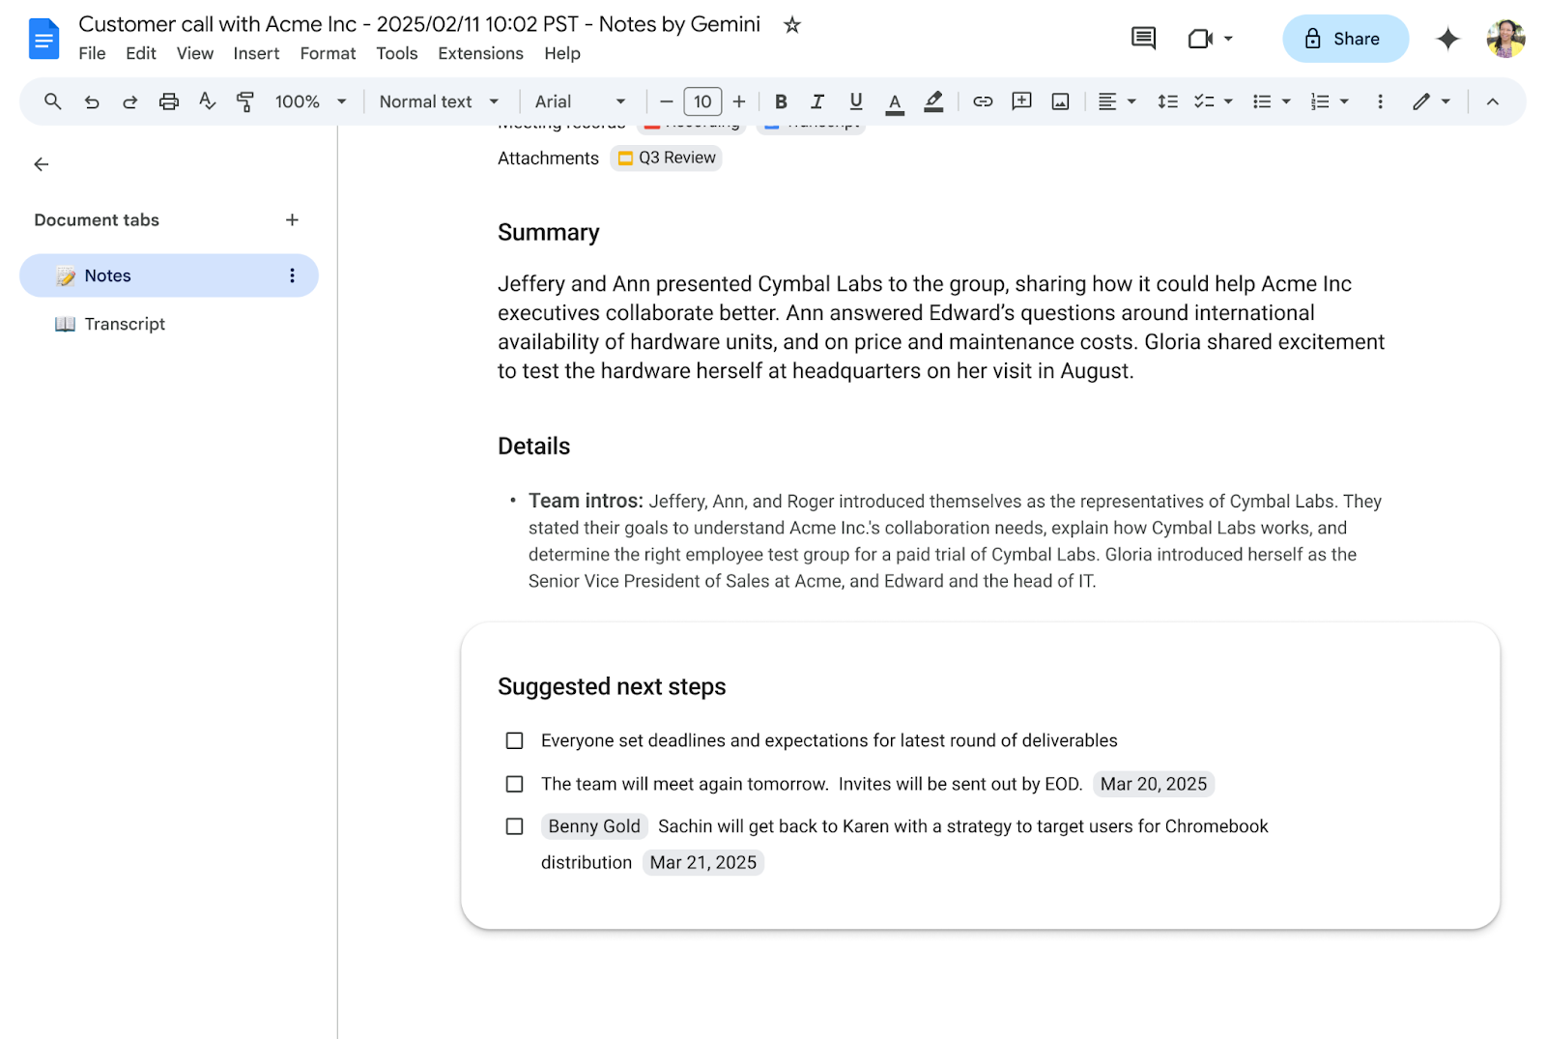Insert an image
Viewport: 1546px width, 1039px height.
(x=1059, y=101)
